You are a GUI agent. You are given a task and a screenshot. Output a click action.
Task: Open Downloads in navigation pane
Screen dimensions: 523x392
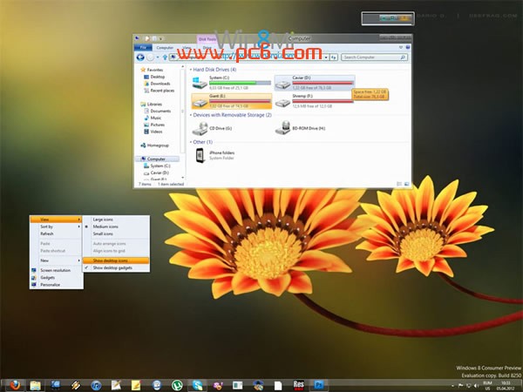160,84
